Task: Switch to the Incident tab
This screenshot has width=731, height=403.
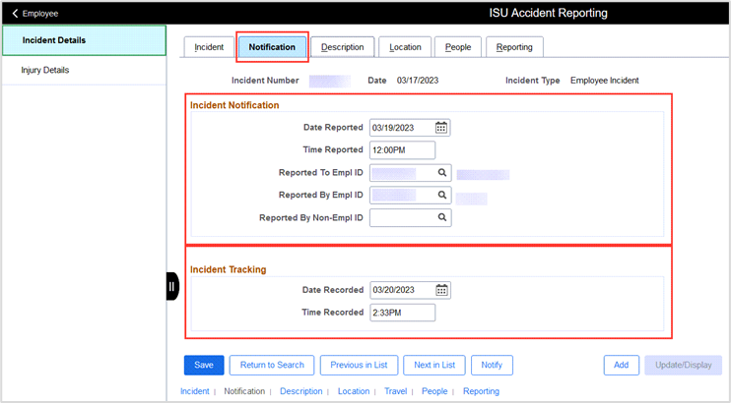Action: coord(209,47)
